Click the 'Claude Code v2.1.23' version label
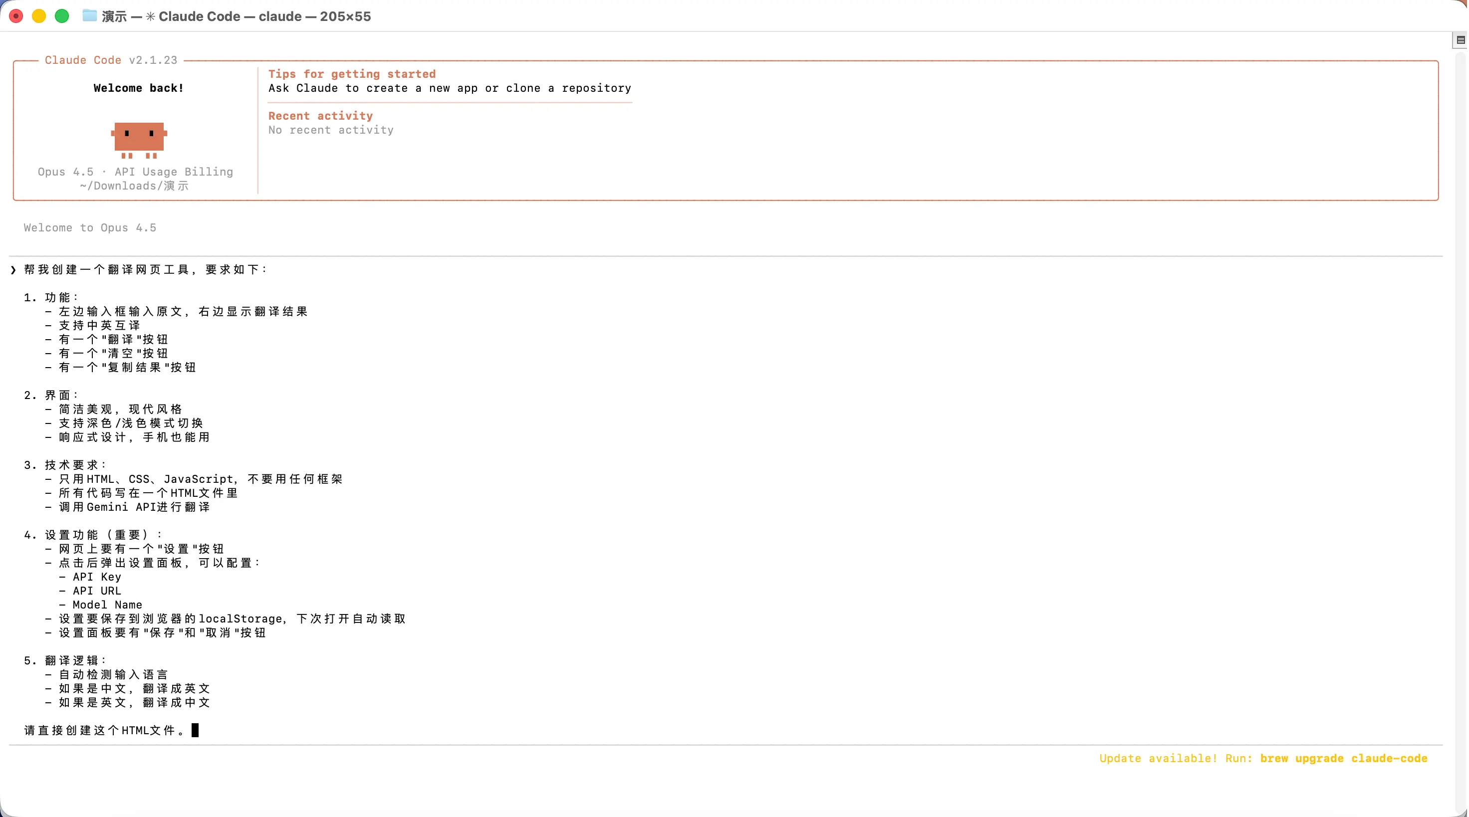Viewport: 1469px width, 817px height. [111, 60]
